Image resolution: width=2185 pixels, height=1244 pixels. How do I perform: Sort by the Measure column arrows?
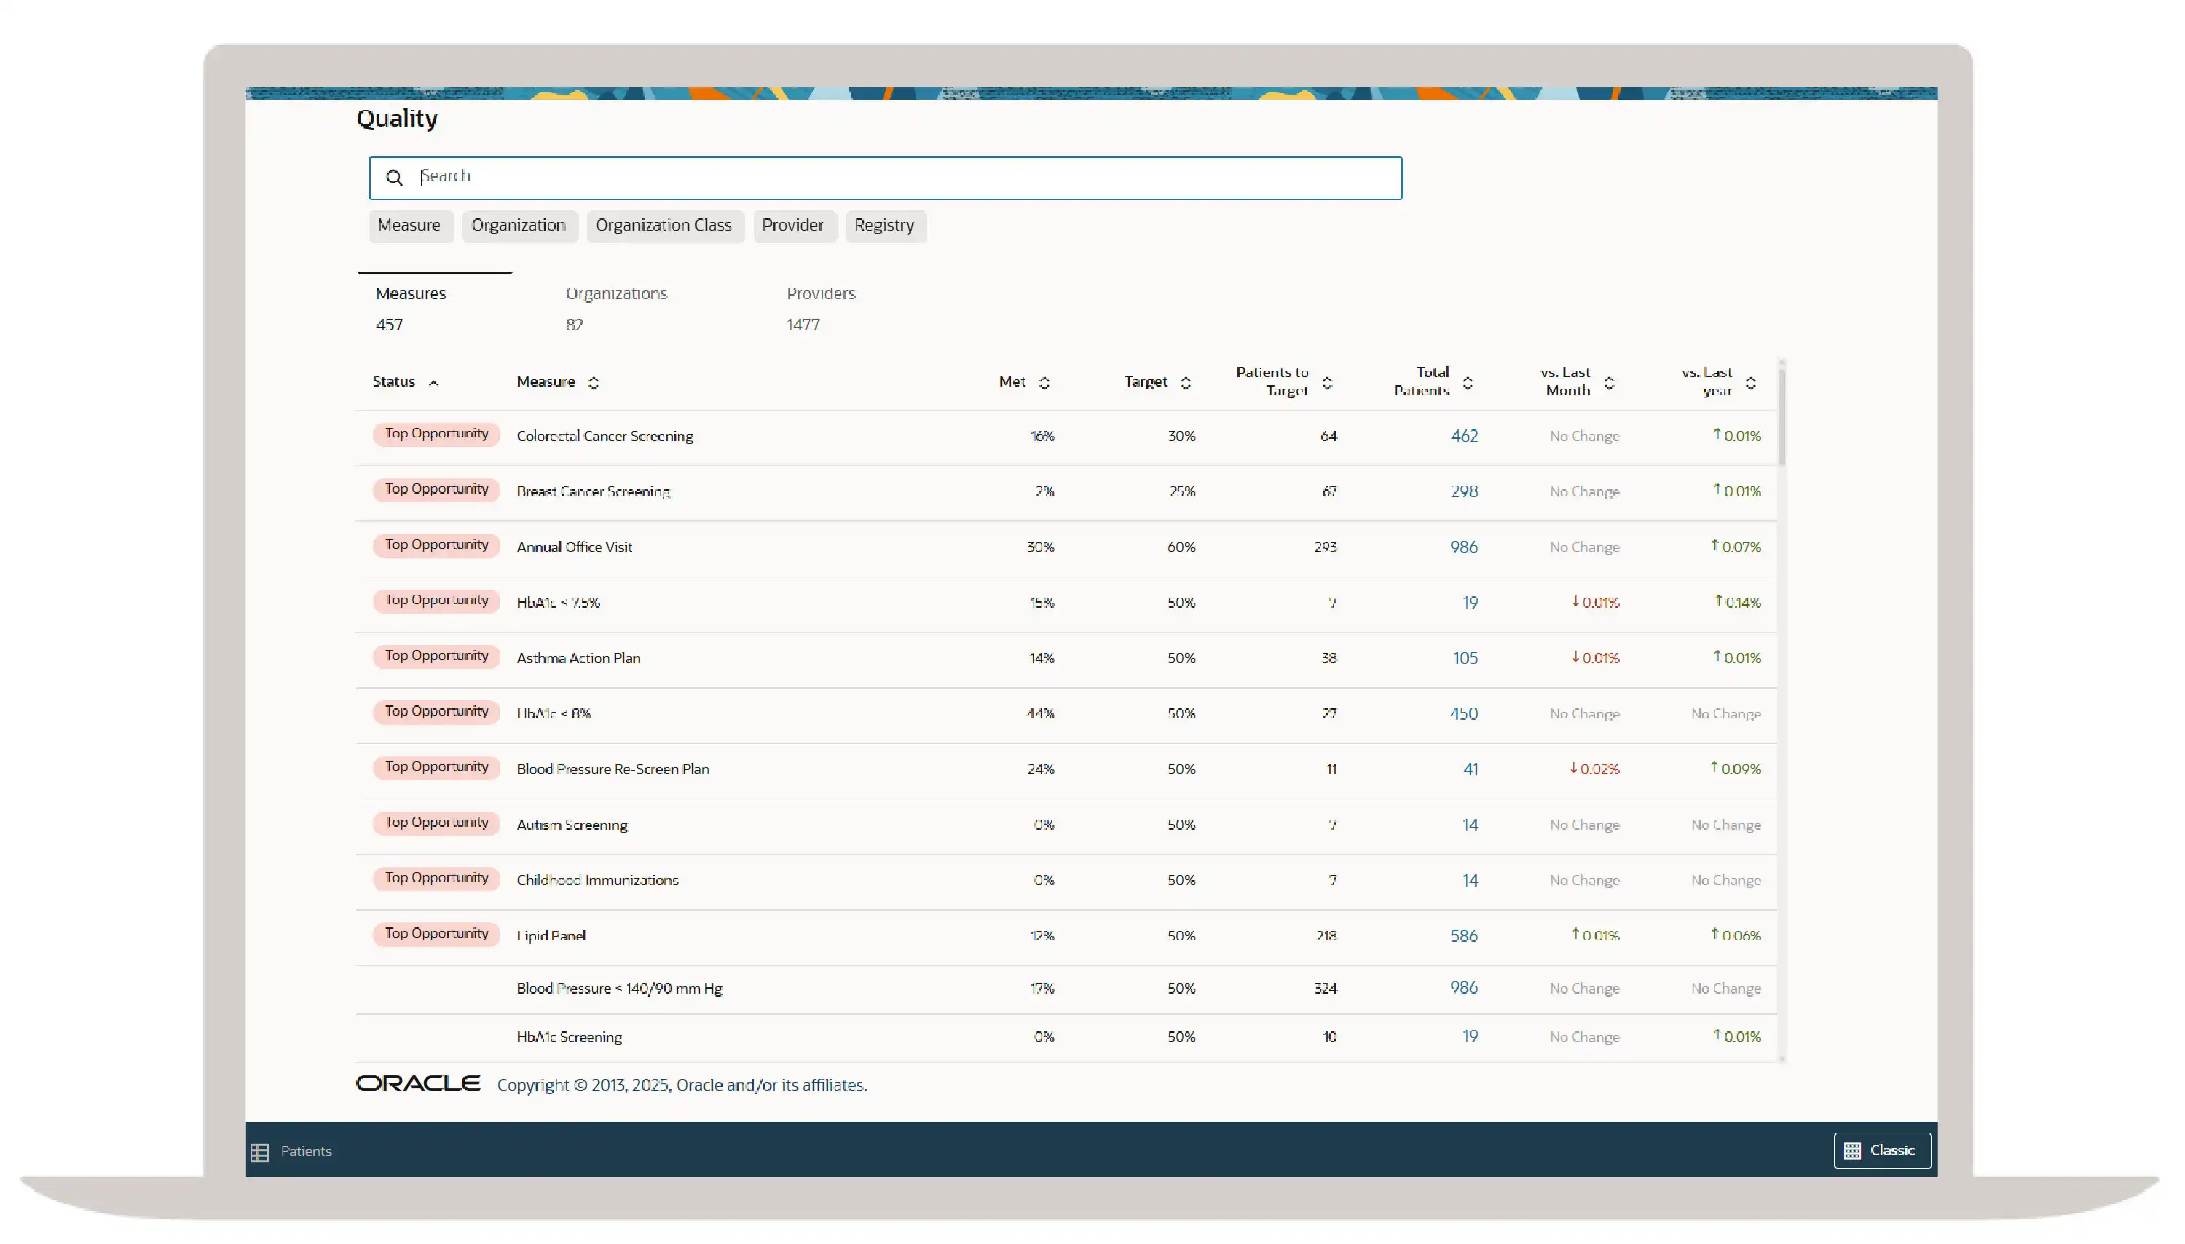click(594, 383)
